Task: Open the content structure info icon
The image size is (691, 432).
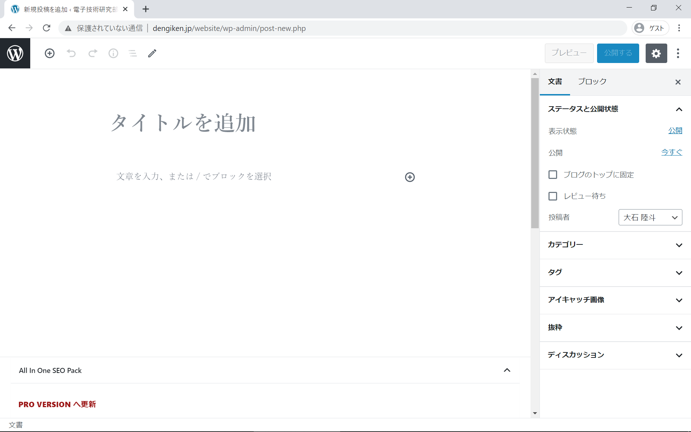Action: click(113, 53)
